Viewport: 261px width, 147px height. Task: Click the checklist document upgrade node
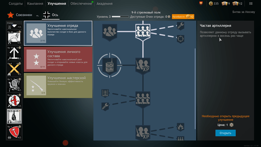pyautogui.click(x=105, y=93)
